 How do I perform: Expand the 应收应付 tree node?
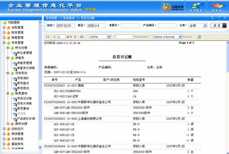coord(4,129)
